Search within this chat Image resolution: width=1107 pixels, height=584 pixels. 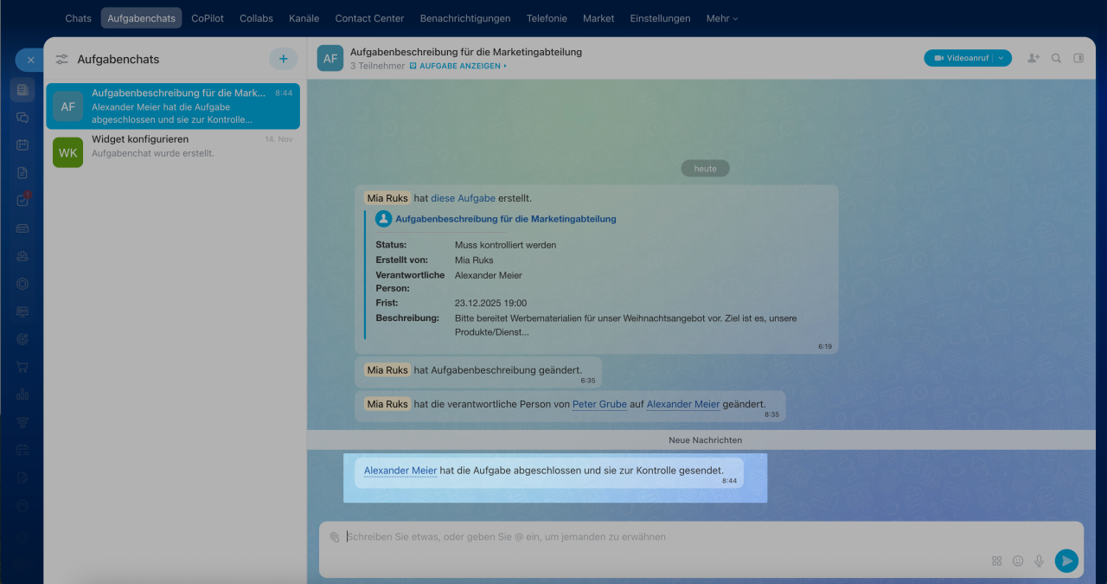tap(1056, 58)
